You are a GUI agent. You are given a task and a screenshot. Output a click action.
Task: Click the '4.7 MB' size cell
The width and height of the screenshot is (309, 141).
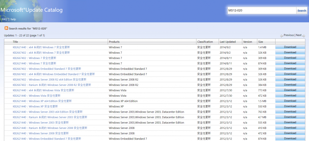pos(262,117)
